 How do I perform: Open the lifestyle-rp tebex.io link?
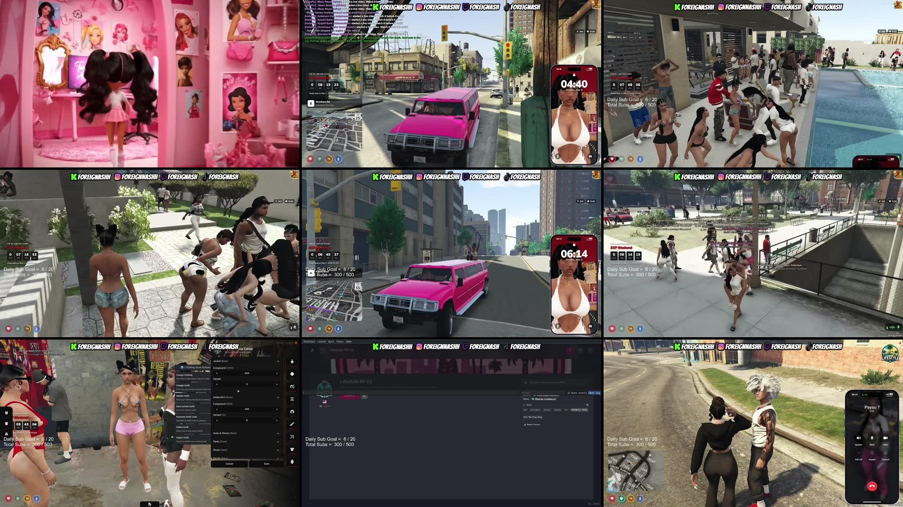(546, 399)
